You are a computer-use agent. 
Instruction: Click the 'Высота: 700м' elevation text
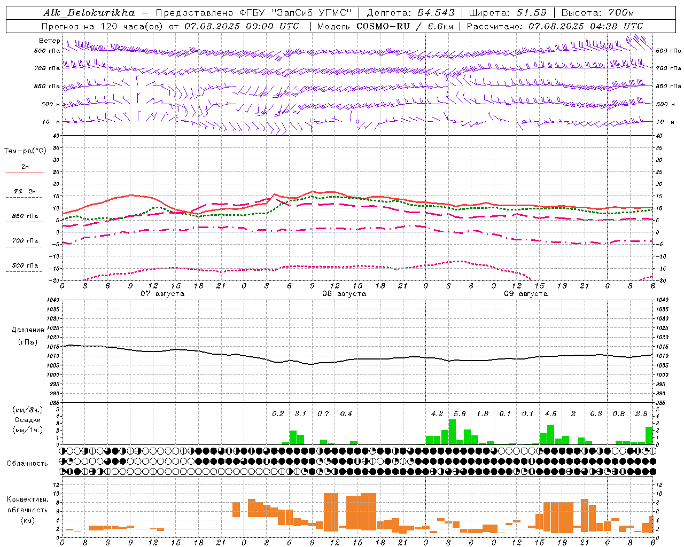pyautogui.click(x=598, y=13)
